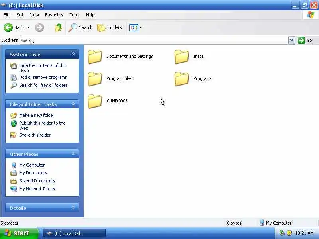Go up one folder level

59,27
